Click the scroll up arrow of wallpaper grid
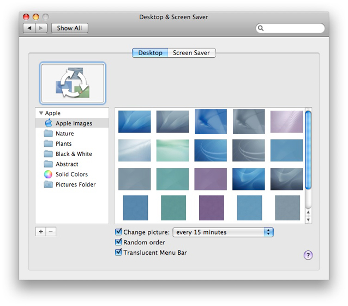The width and height of the screenshot is (348, 306). point(308,213)
